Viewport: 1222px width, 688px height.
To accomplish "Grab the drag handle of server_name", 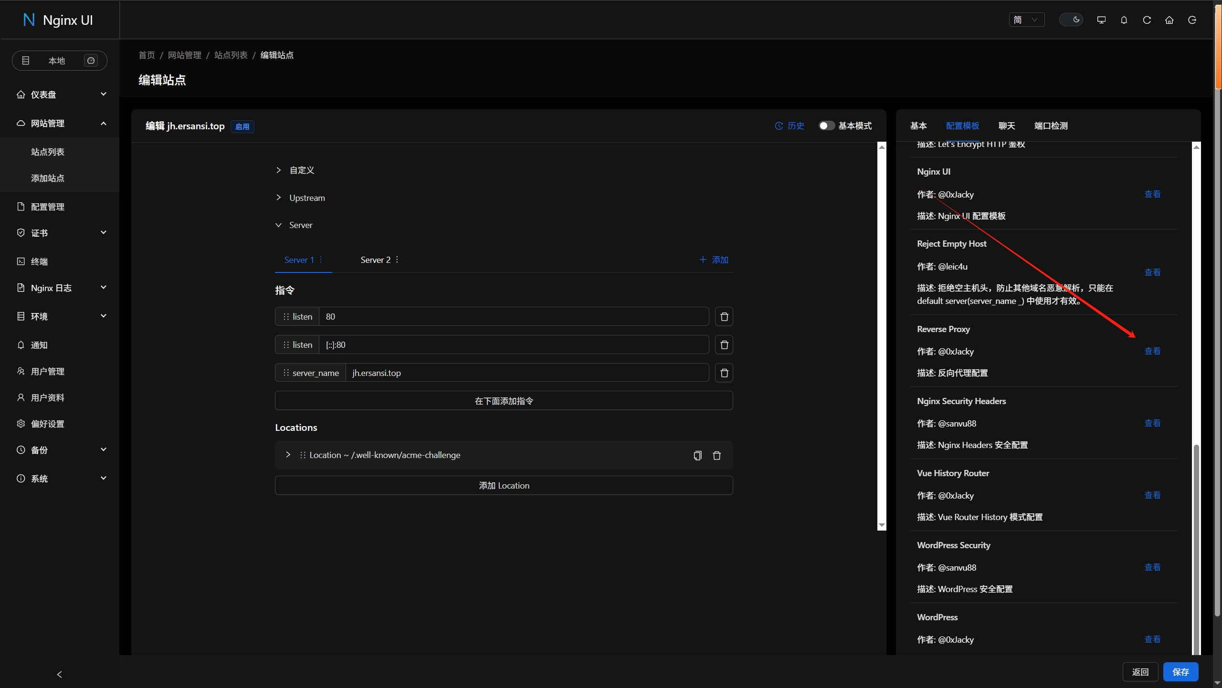I will click(x=286, y=373).
